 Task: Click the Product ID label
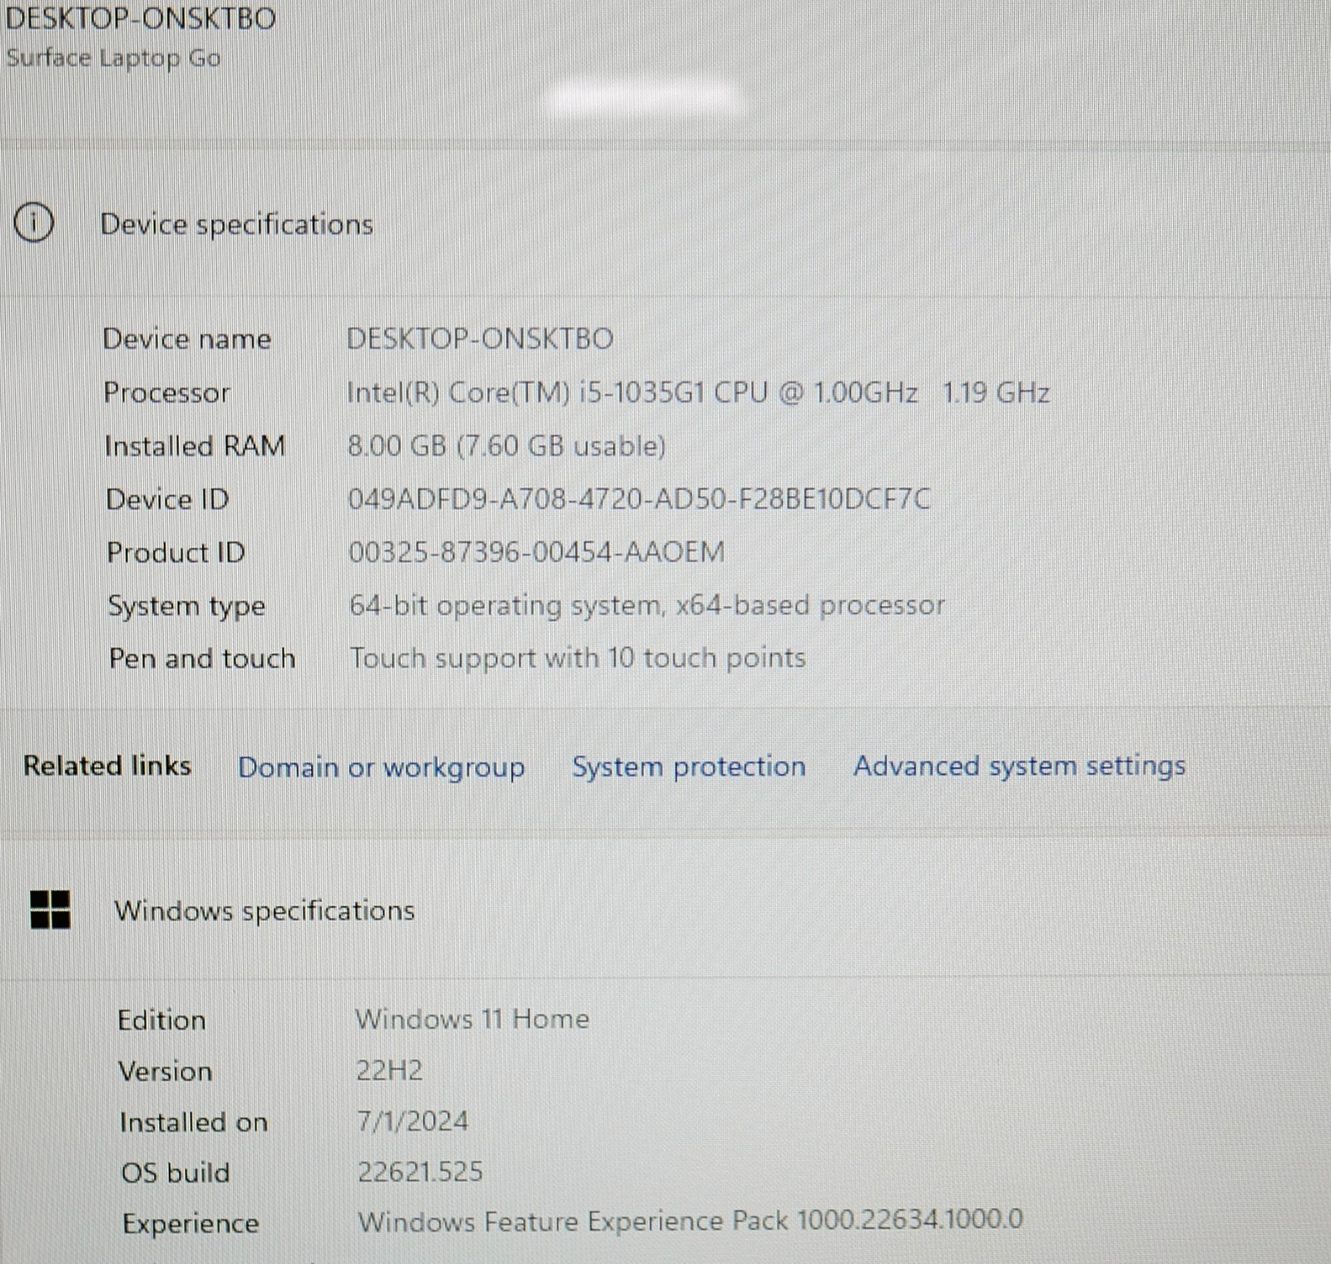coord(176,553)
